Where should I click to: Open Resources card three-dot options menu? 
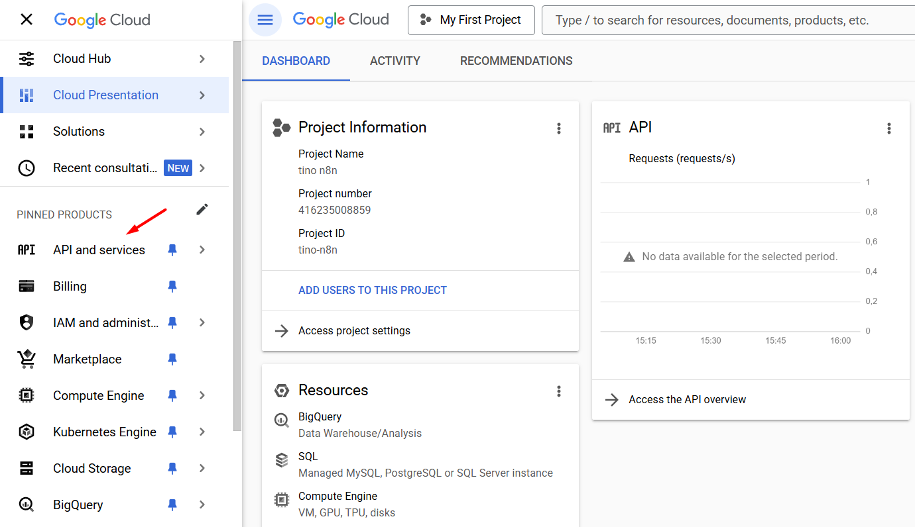click(559, 391)
